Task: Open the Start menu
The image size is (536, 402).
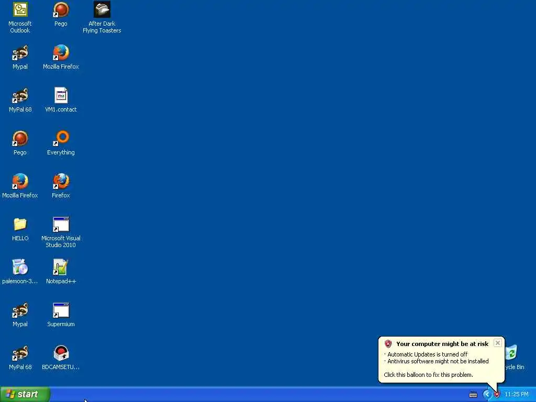Action: (x=25, y=394)
